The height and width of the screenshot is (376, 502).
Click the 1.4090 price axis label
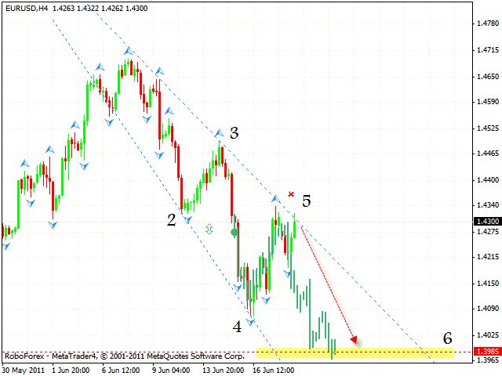[488, 309]
